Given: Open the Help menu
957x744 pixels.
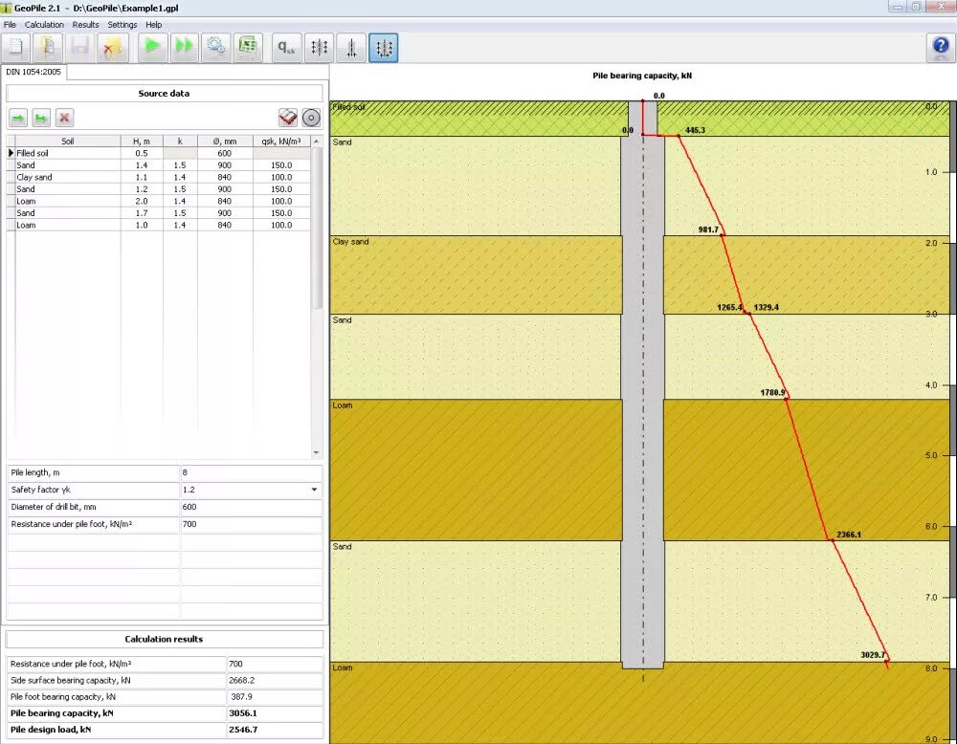Looking at the screenshot, I should [x=154, y=25].
